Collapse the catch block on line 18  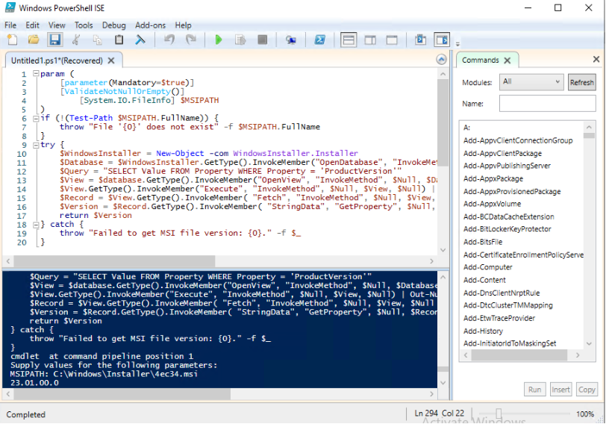(x=36, y=225)
